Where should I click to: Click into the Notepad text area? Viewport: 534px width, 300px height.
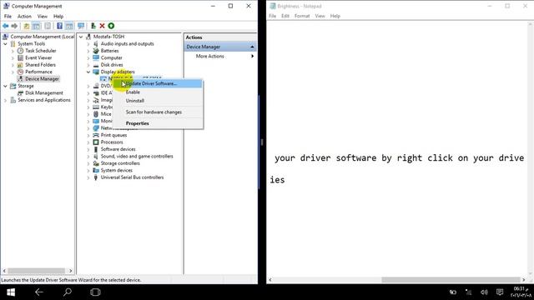[397, 148]
